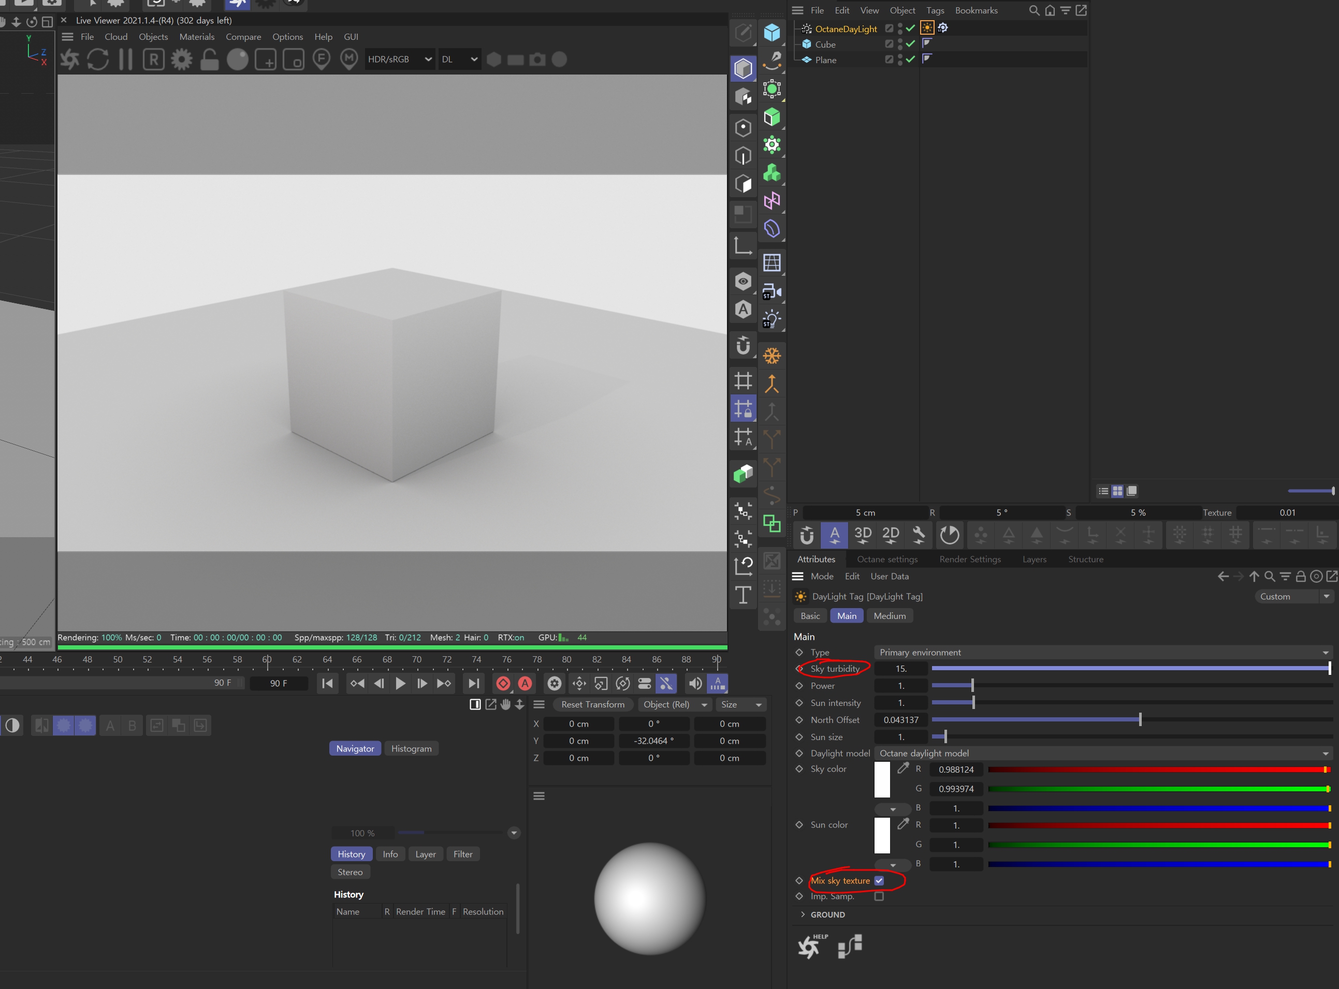The height and width of the screenshot is (989, 1339).
Task: Click the DayLight tag icon on OctaneDayLight
Action: [926, 27]
